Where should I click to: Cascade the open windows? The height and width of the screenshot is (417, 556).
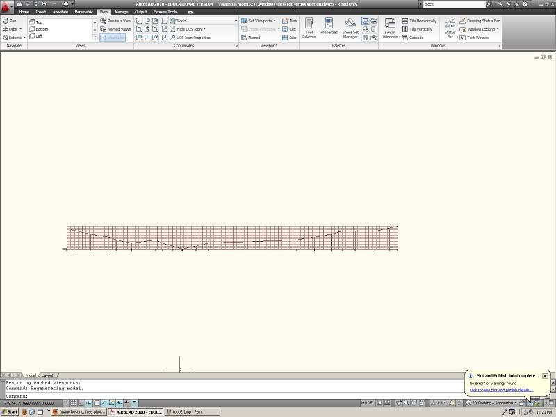point(413,38)
